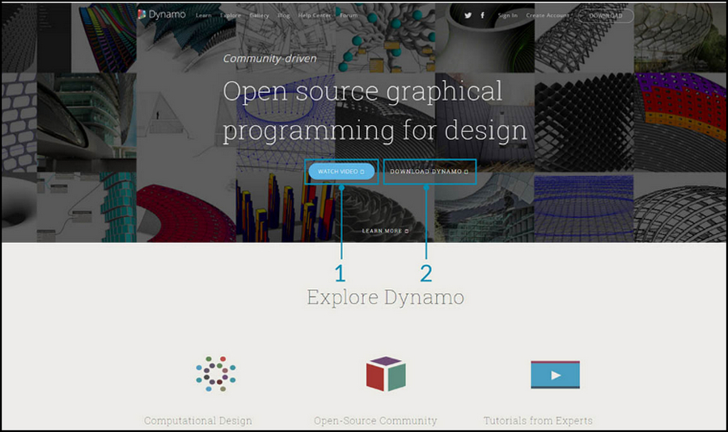Click the Dynamo logo icon
This screenshot has height=432, width=728.
coord(142,15)
